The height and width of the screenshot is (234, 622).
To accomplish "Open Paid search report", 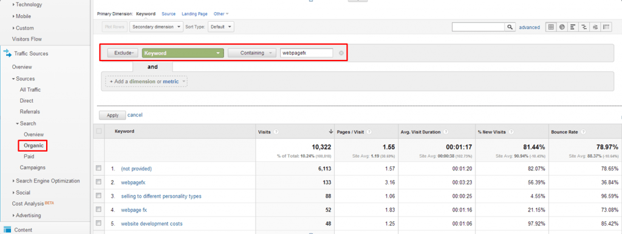I will [x=29, y=157].
